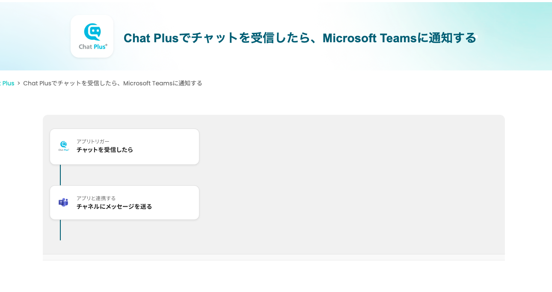Click the small Chat Plus icon in trigger card
This screenshot has width=552, height=292.
click(x=63, y=146)
